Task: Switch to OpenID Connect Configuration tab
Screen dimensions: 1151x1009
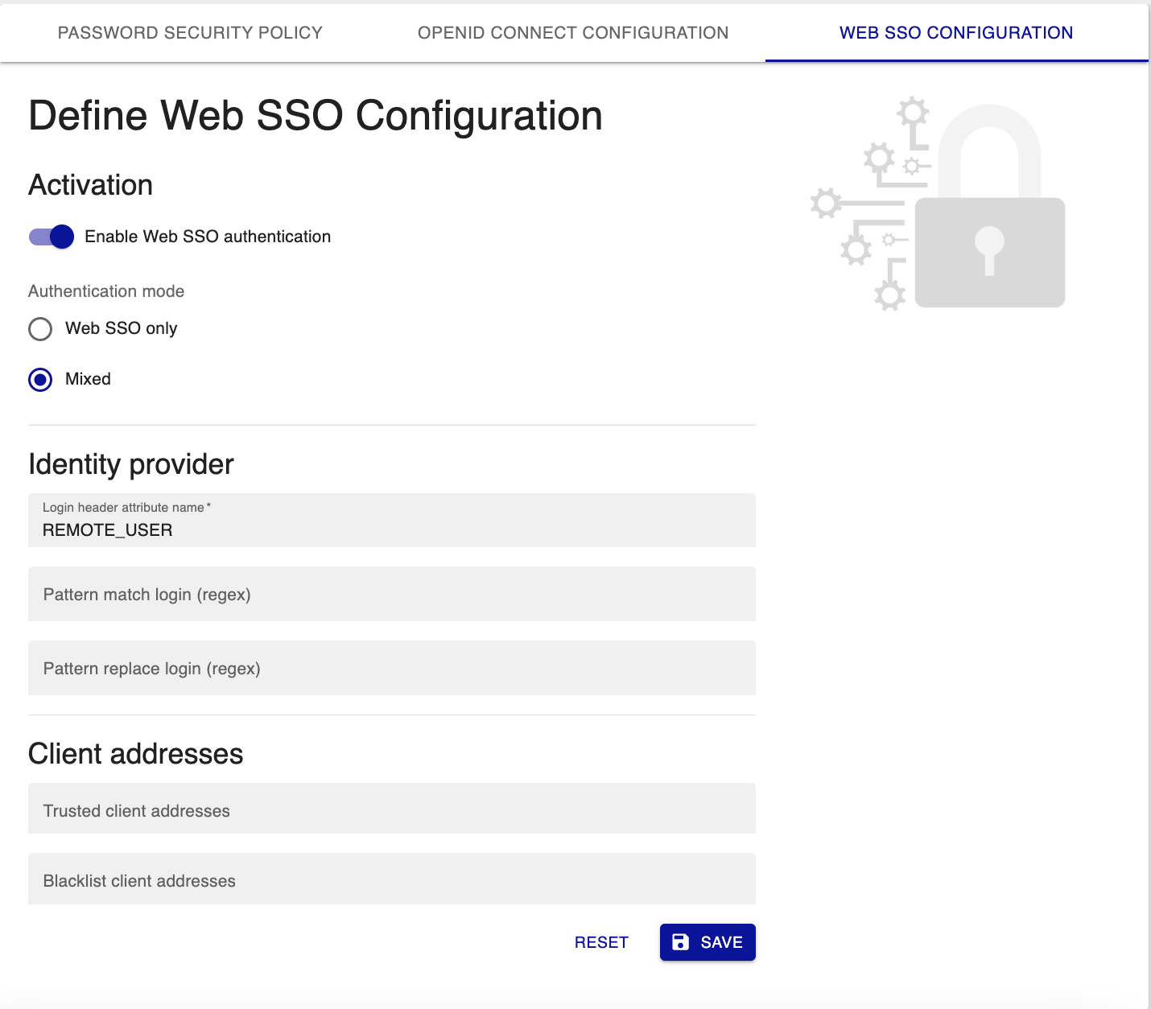Action: coord(573,33)
